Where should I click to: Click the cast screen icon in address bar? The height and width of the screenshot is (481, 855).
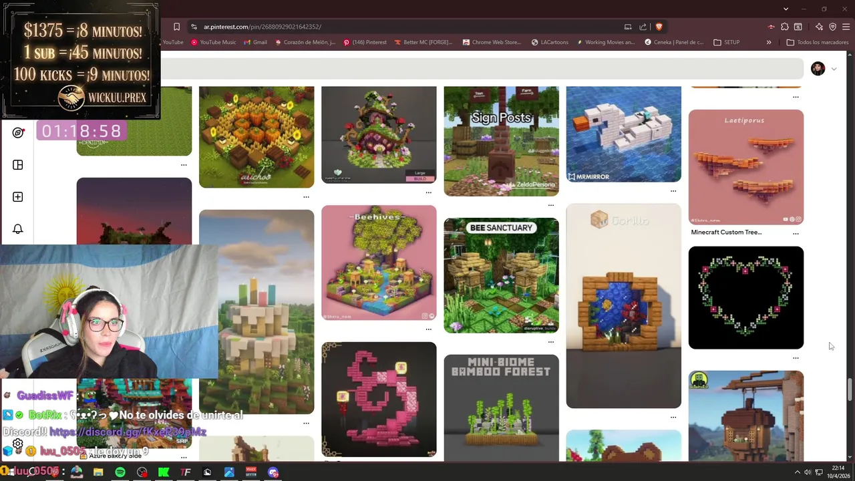pyautogui.click(x=628, y=27)
